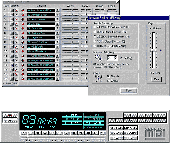171x144 pixels.
Task: Solo track 8 Muted Trumpet
Action: 12,42
